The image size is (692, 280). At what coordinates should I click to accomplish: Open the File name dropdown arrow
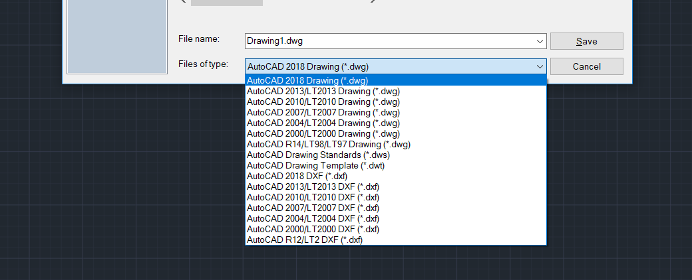(540, 41)
